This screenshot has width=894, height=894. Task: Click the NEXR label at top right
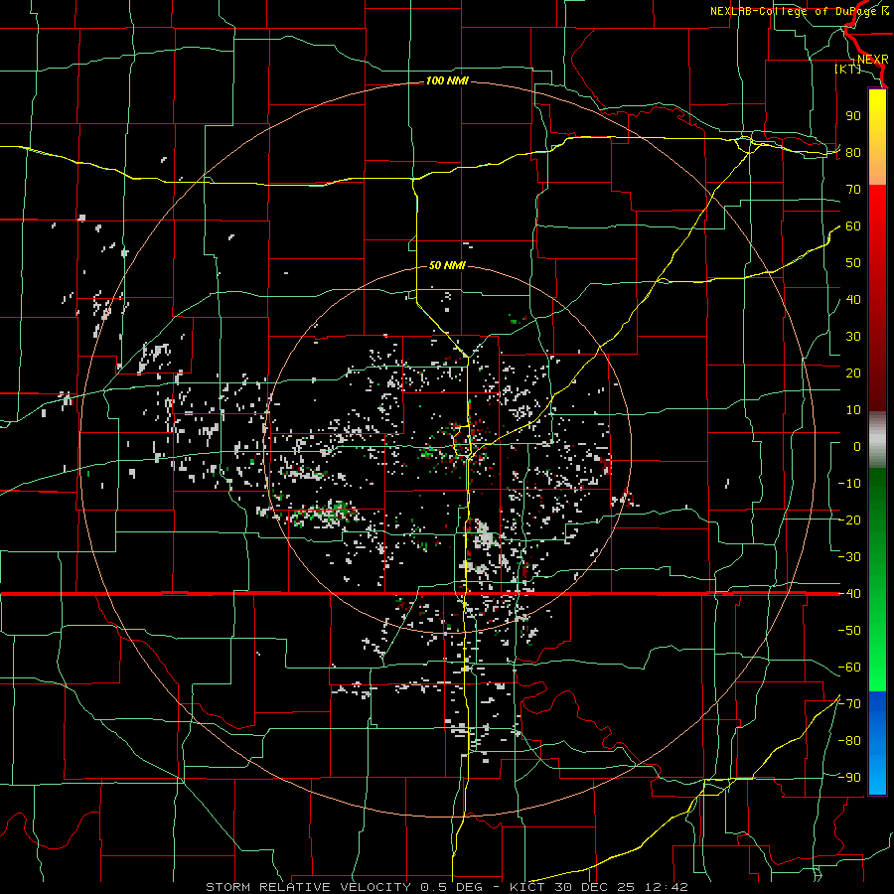pos(873,60)
